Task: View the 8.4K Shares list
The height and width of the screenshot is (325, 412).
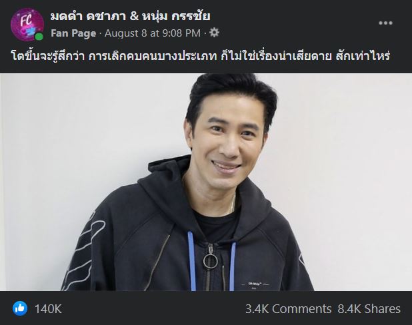Action: (x=369, y=309)
